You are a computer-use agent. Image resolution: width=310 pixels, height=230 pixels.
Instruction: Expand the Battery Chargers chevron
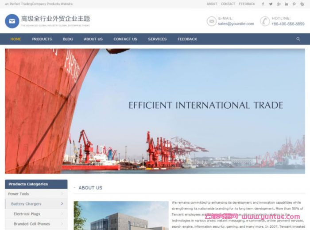click(x=62, y=204)
